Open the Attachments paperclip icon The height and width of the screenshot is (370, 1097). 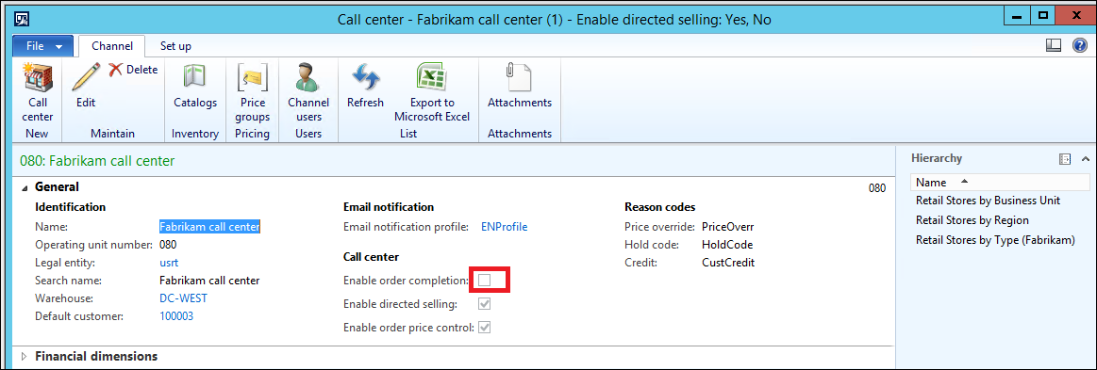point(519,77)
